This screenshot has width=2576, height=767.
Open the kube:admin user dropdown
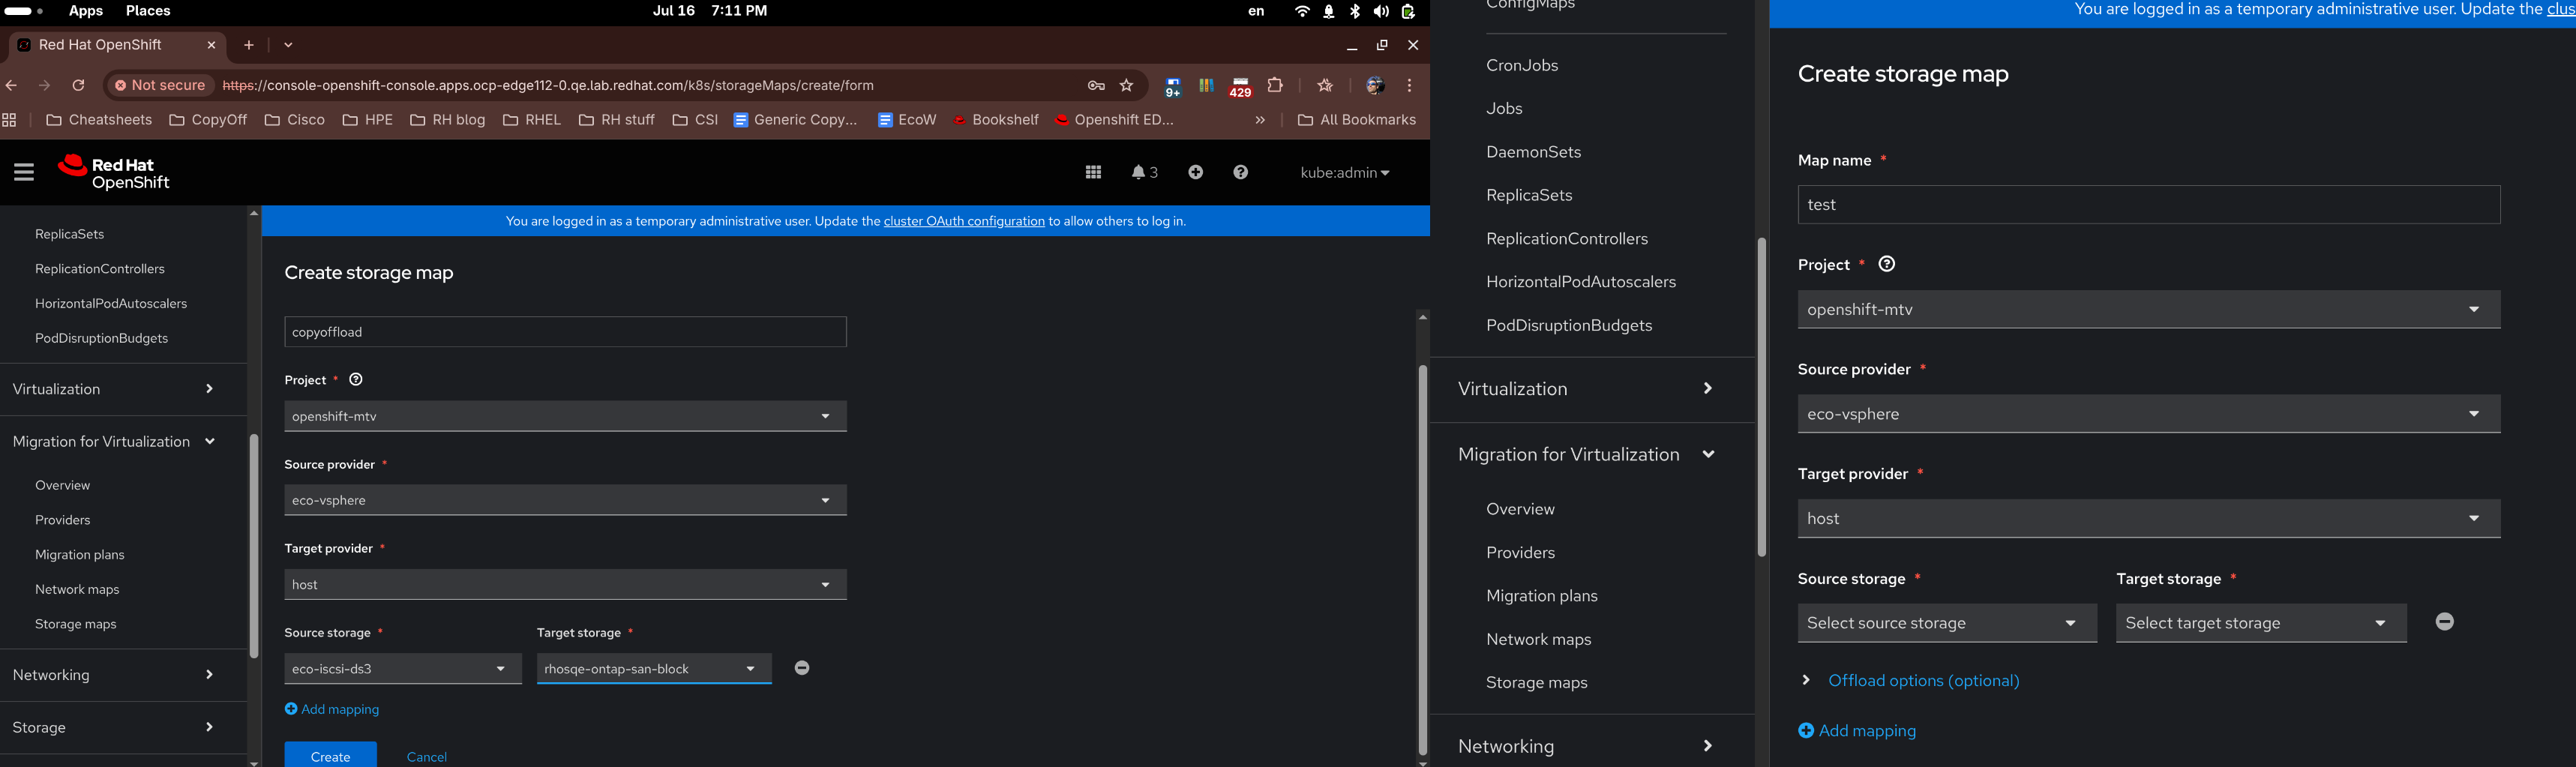pyautogui.click(x=1345, y=173)
